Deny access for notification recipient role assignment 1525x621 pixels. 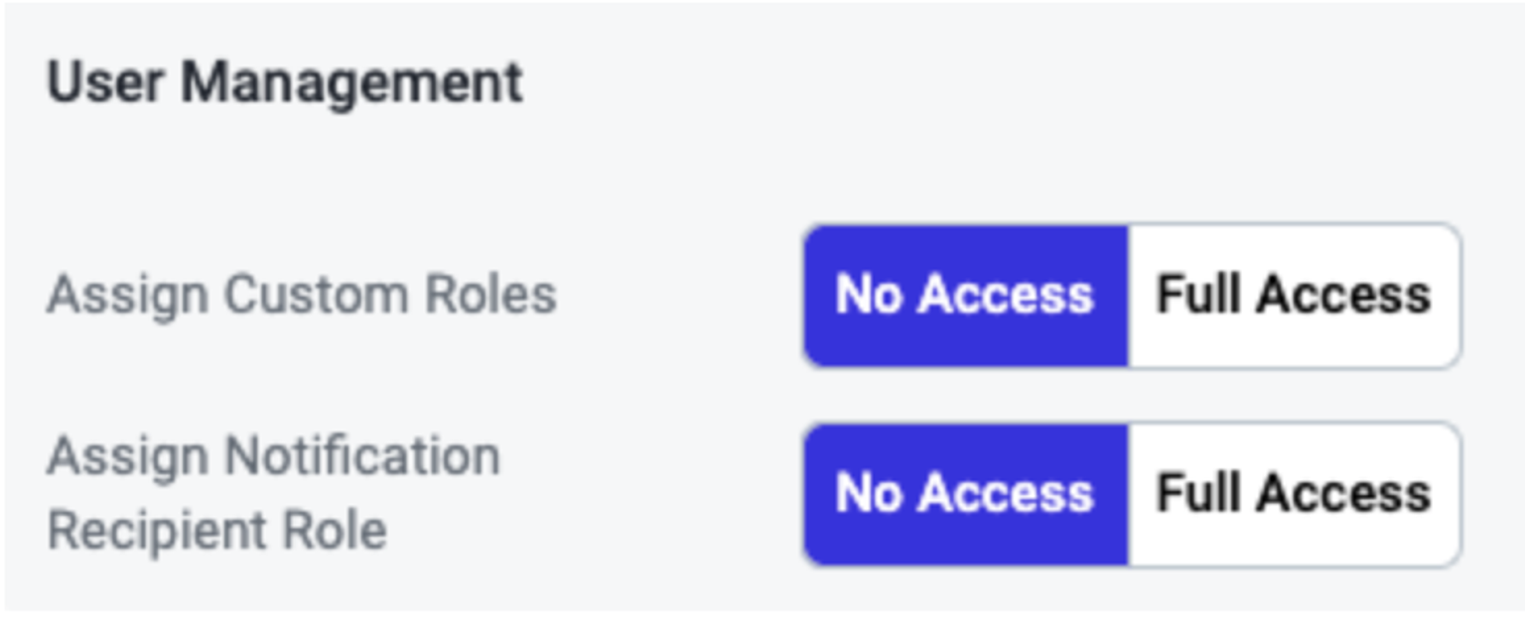[x=965, y=494]
